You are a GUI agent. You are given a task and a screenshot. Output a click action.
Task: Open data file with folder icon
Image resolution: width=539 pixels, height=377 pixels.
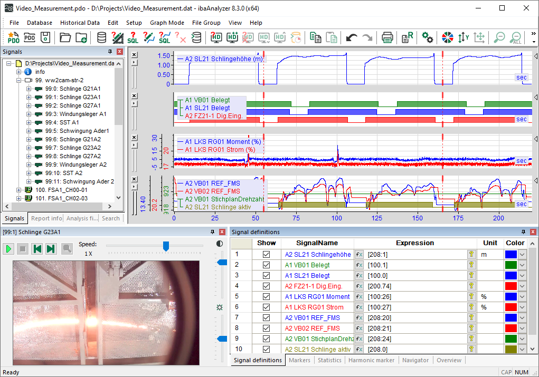click(x=65, y=37)
